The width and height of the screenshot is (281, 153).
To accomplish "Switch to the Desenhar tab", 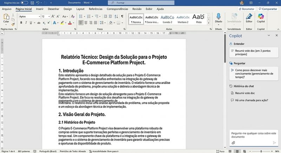I will [53, 9].
